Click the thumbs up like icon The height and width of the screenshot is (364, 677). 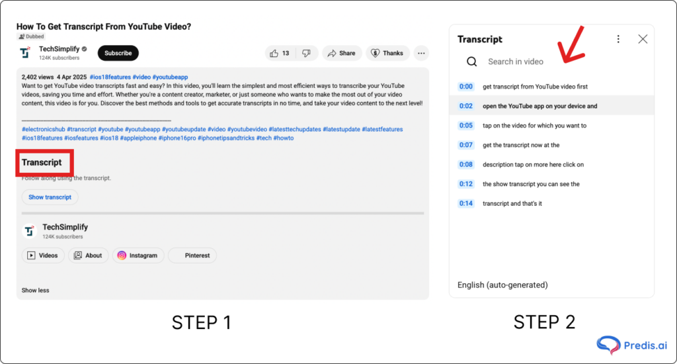274,54
